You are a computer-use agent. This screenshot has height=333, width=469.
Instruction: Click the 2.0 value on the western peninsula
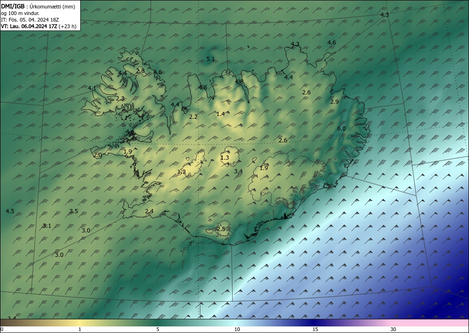click(98, 155)
